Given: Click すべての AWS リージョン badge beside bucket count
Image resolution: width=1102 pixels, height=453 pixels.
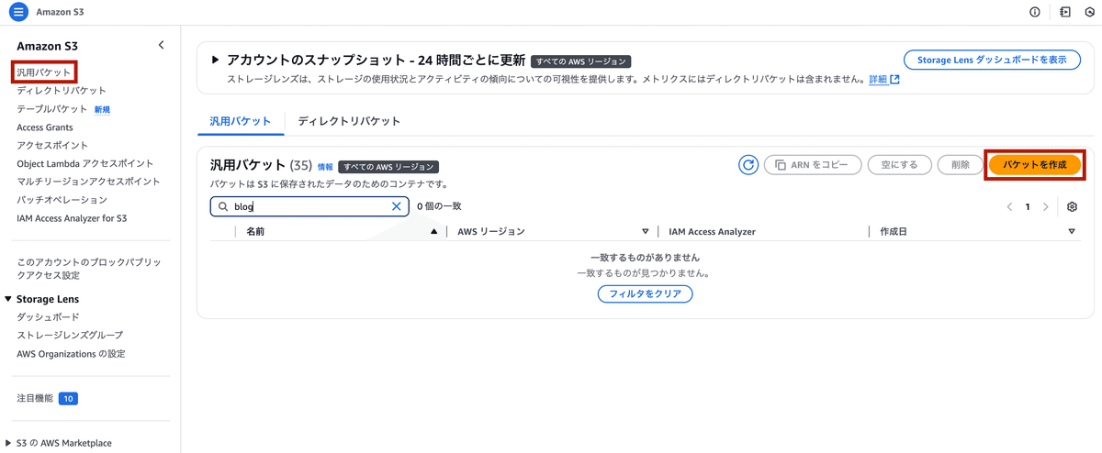Looking at the screenshot, I should (x=388, y=167).
